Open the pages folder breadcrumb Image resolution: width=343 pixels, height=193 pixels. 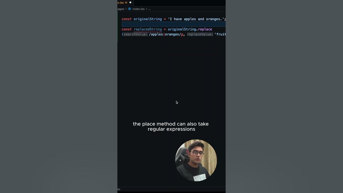click(x=121, y=9)
